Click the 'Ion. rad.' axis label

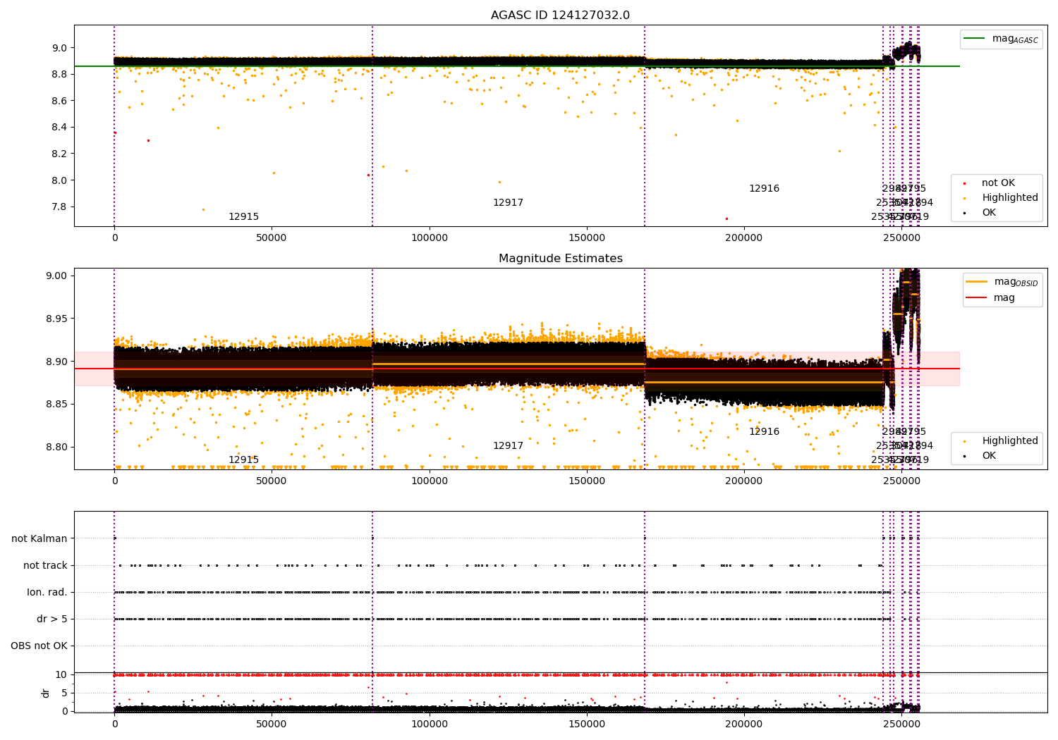47,593
